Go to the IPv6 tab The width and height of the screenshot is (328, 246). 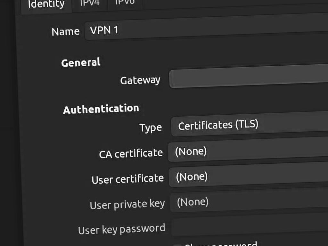click(125, 3)
